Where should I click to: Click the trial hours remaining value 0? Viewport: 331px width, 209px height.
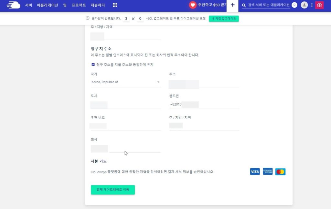pos(140,18)
